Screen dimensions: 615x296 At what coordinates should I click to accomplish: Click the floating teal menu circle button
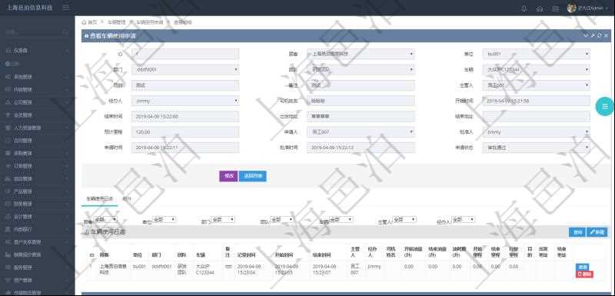pos(604,106)
